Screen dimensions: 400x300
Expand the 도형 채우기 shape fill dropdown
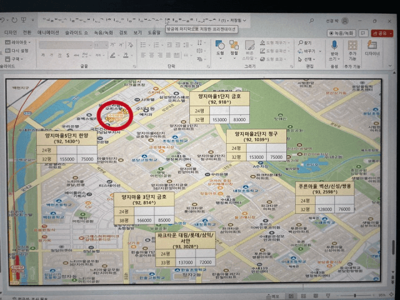(289, 43)
